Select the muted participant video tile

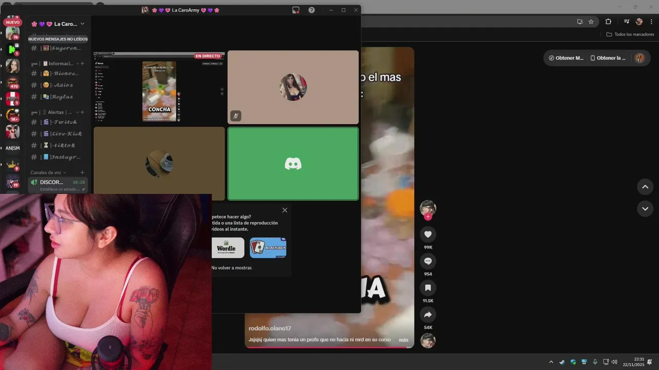click(x=293, y=87)
